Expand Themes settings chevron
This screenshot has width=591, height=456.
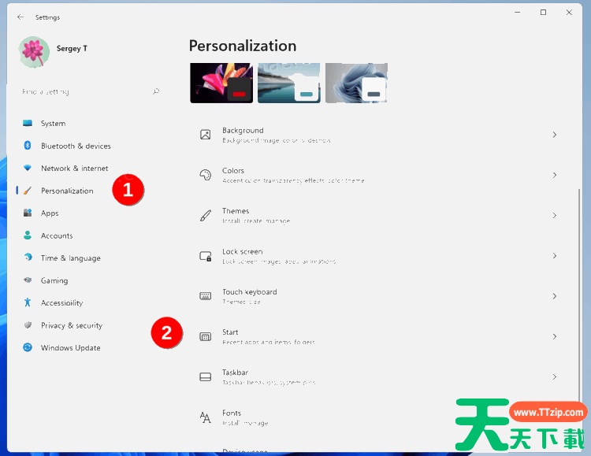click(555, 215)
